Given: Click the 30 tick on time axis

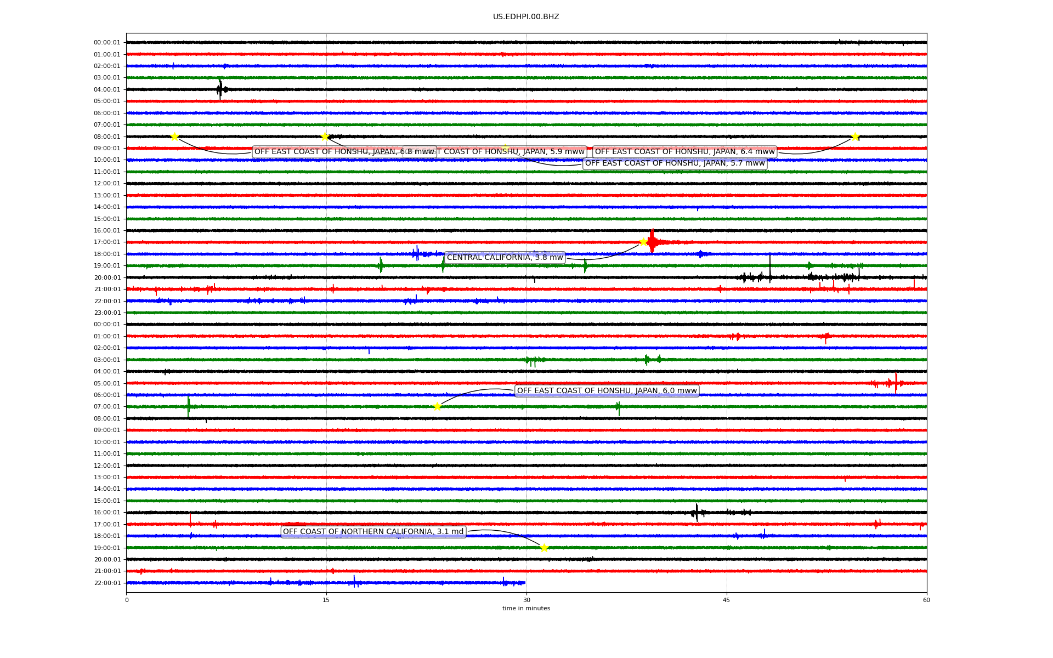Looking at the screenshot, I should 526,600.
